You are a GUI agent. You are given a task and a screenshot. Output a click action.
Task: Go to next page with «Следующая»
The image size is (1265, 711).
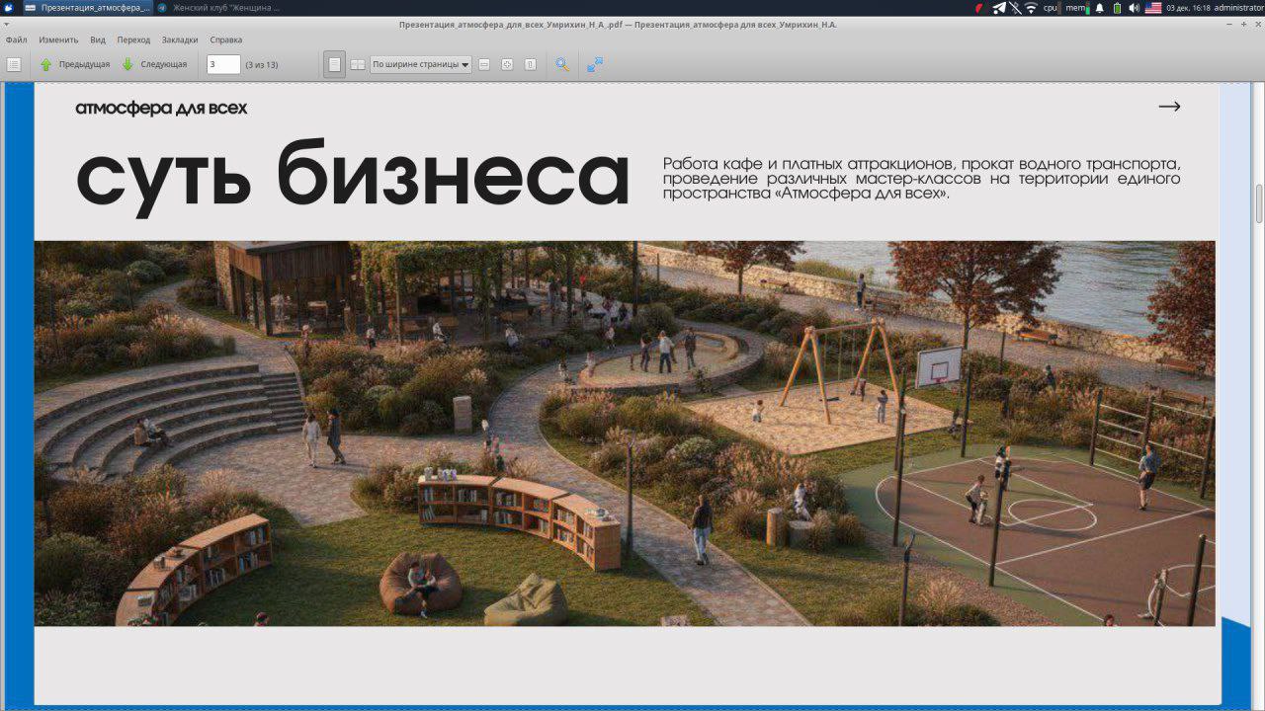coord(148,63)
